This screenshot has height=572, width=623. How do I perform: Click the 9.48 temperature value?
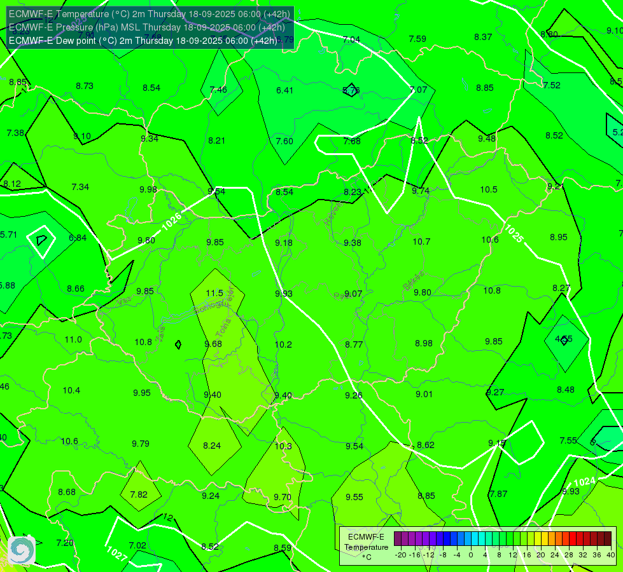[487, 139]
